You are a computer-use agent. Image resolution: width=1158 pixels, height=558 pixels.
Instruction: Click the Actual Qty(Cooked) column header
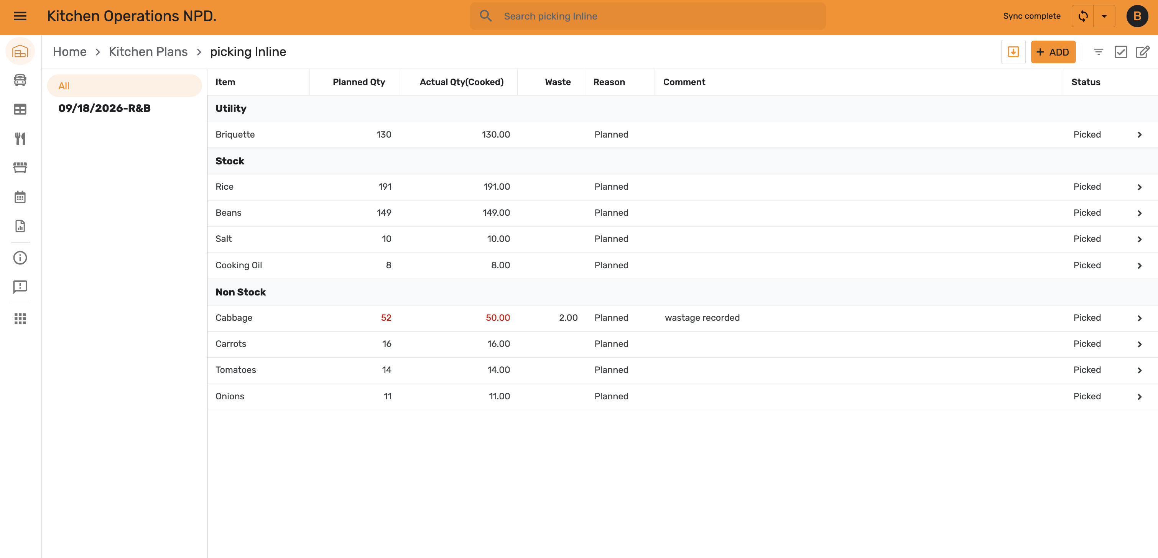point(462,82)
